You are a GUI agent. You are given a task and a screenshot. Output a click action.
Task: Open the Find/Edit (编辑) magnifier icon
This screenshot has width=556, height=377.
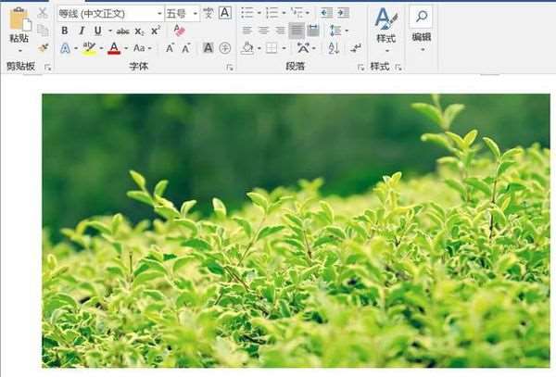coord(422,17)
